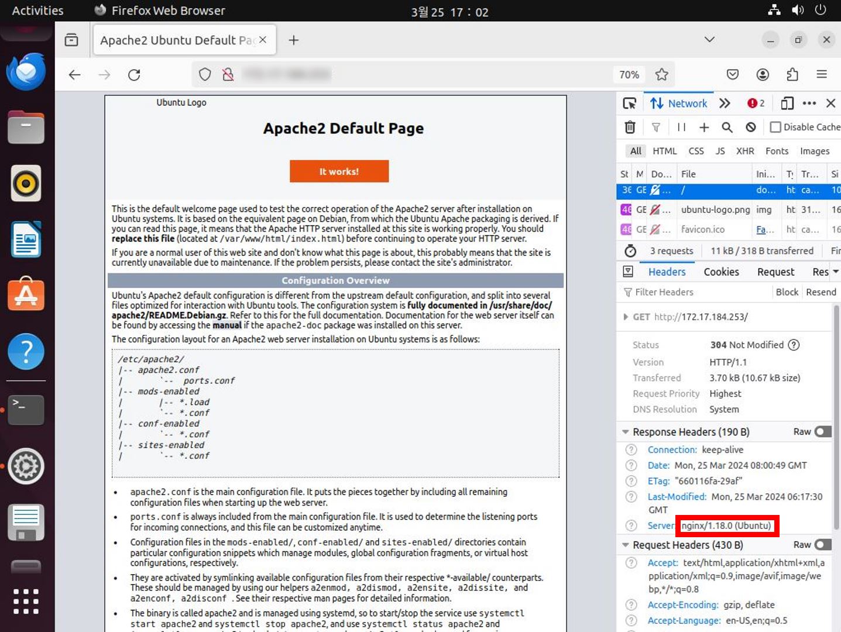The height and width of the screenshot is (632, 841).
Task: Open the Extensions puzzle icon
Action: tap(792, 74)
